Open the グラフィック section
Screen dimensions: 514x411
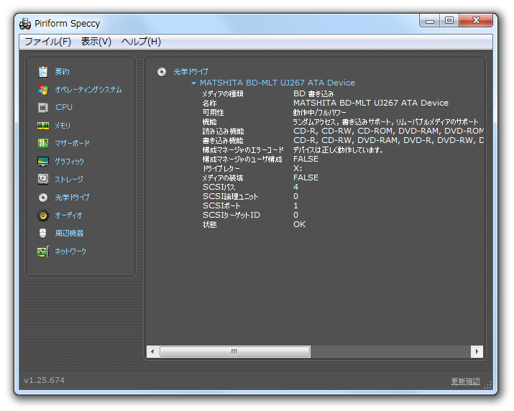click(x=69, y=161)
